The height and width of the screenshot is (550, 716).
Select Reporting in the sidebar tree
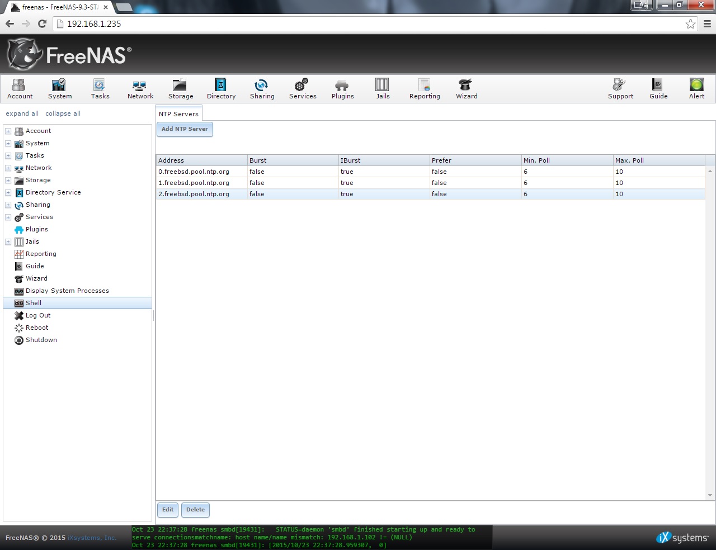point(41,254)
